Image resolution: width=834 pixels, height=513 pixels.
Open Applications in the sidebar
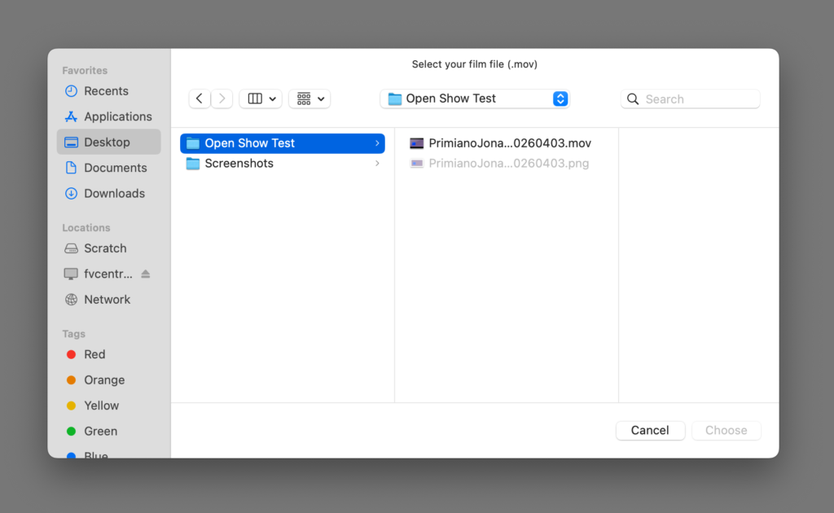(117, 116)
